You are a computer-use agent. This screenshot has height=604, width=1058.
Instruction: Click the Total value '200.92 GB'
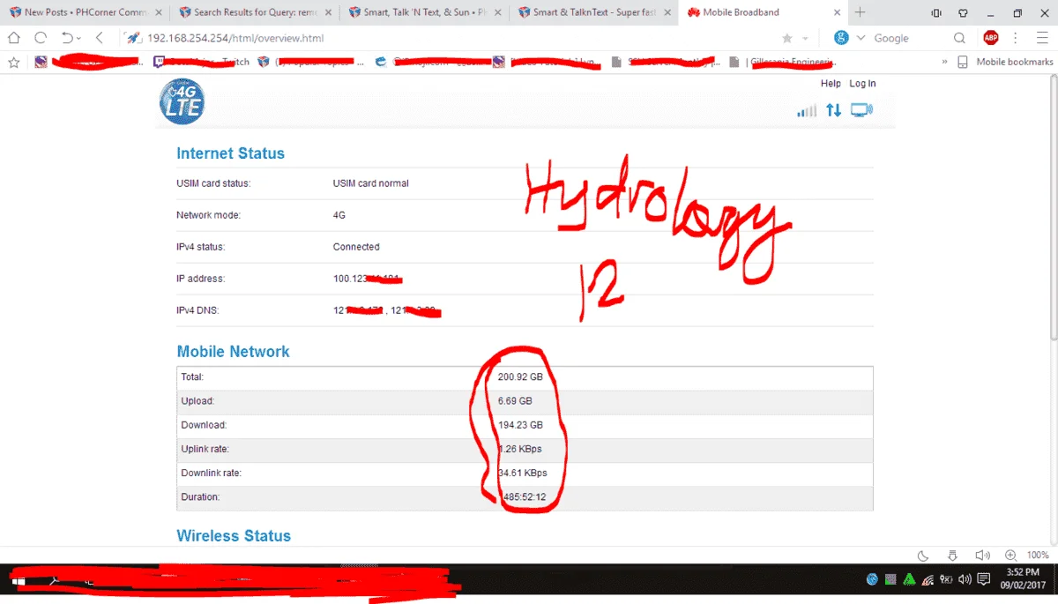point(520,377)
